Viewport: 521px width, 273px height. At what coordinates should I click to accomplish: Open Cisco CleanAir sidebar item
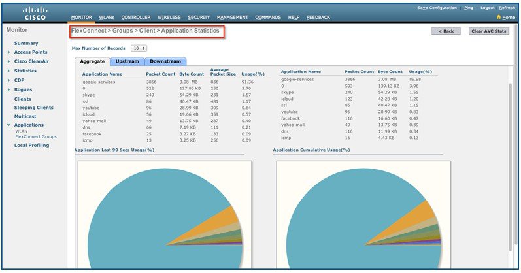coord(31,61)
